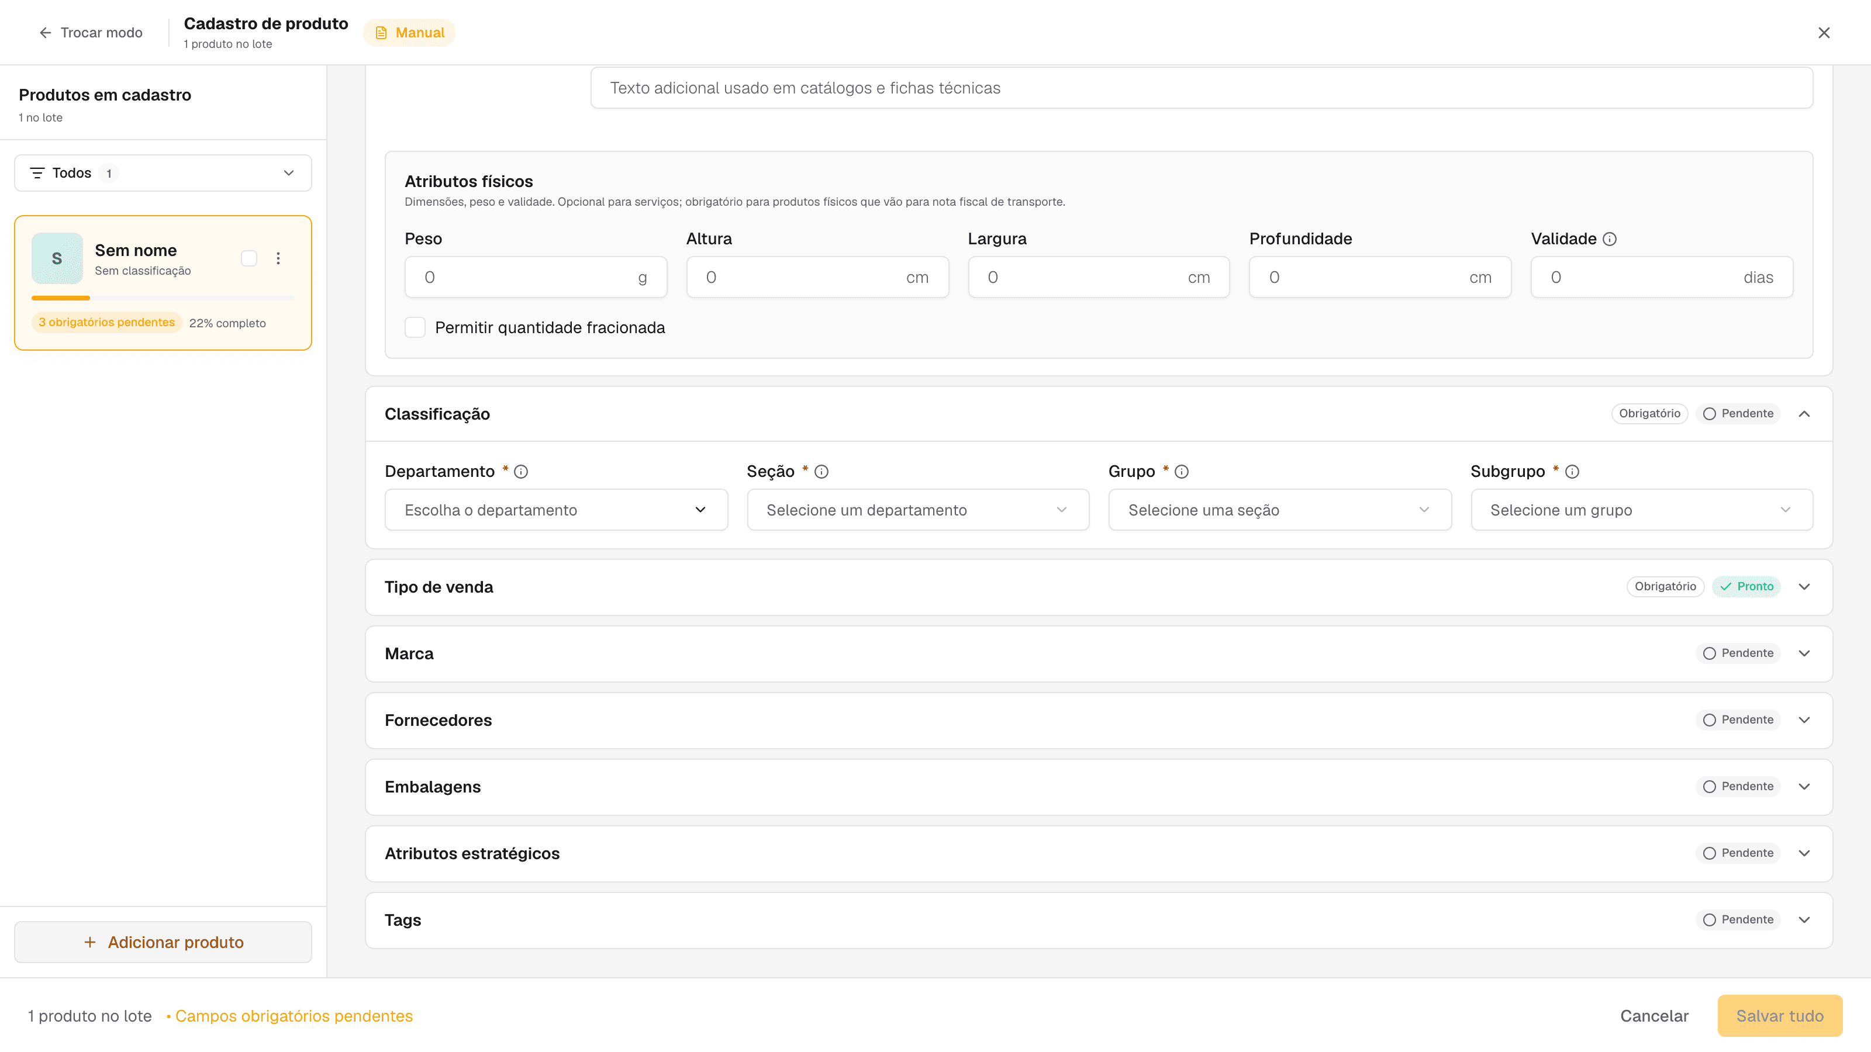Select the Sem nome product checkbox
This screenshot has width=1871, height=1052.
coord(249,258)
